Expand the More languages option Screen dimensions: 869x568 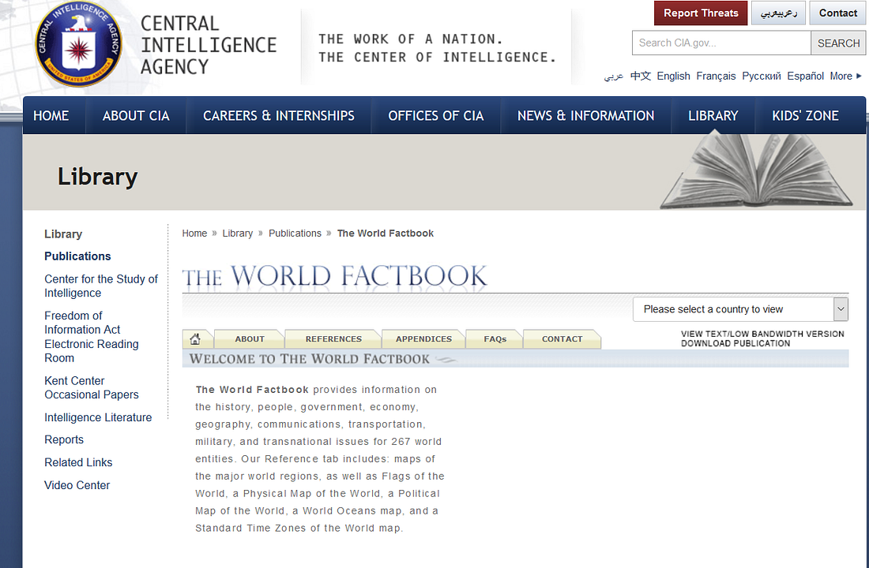(x=845, y=76)
